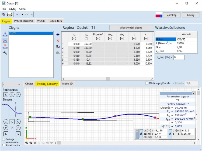This screenshot has height=151, width=202.
Task: Click the delete tendon icon with red X
Action: click(x=5, y=46)
